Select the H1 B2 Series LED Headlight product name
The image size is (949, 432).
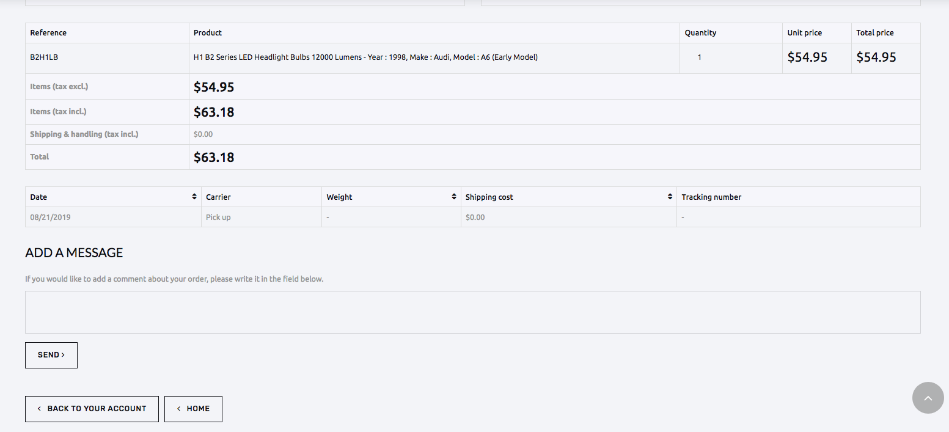coord(365,57)
